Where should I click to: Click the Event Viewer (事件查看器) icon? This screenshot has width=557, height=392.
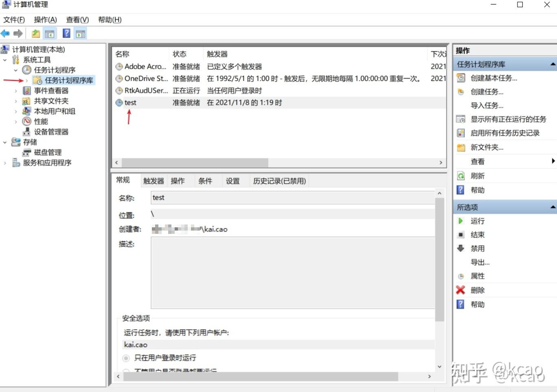click(27, 91)
